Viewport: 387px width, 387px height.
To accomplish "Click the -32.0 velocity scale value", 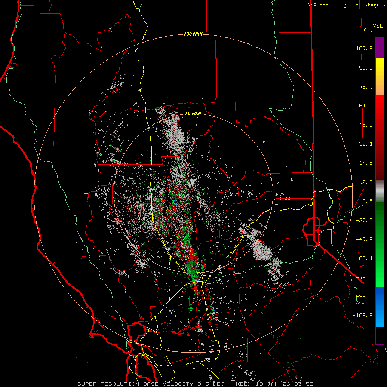I will [x=364, y=220].
